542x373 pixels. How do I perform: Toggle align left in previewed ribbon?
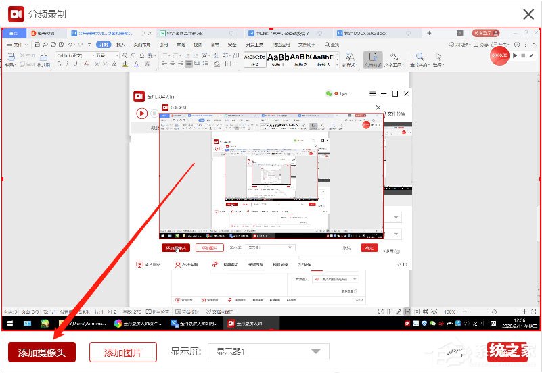pyautogui.click(x=164, y=64)
